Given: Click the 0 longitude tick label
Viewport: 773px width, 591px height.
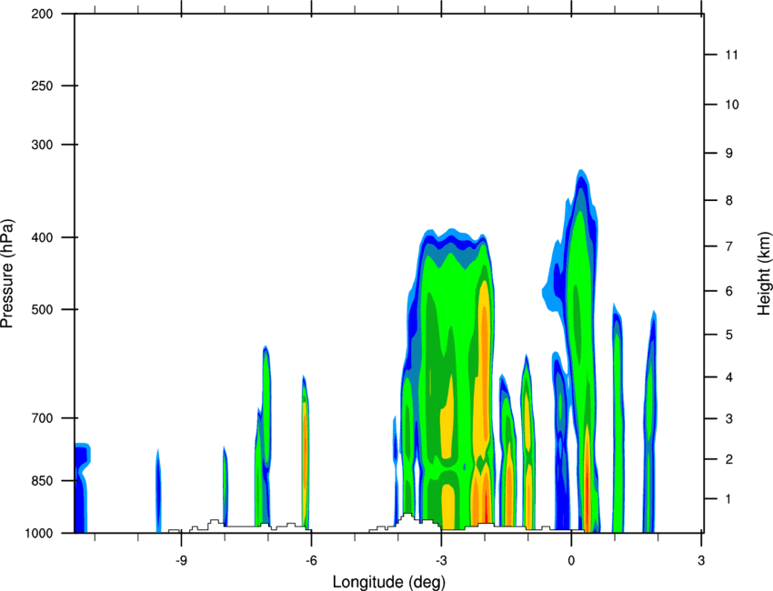Looking at the screenshot, I should click(x=571, y=561).
